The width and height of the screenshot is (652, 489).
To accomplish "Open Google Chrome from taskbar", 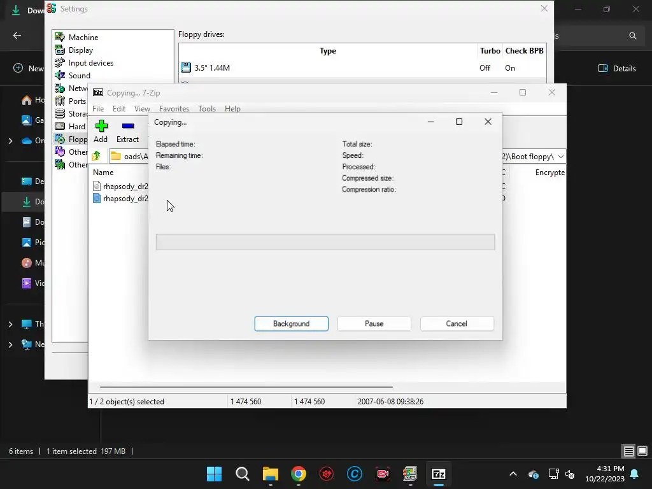I will pos(299,474).
